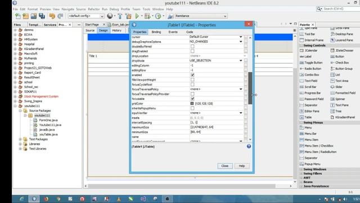
Task: Open the cursor property dropdown
Action: (241, 37)
